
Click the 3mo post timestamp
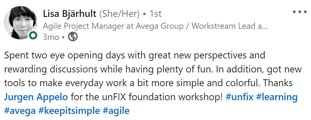pos(51,37)
